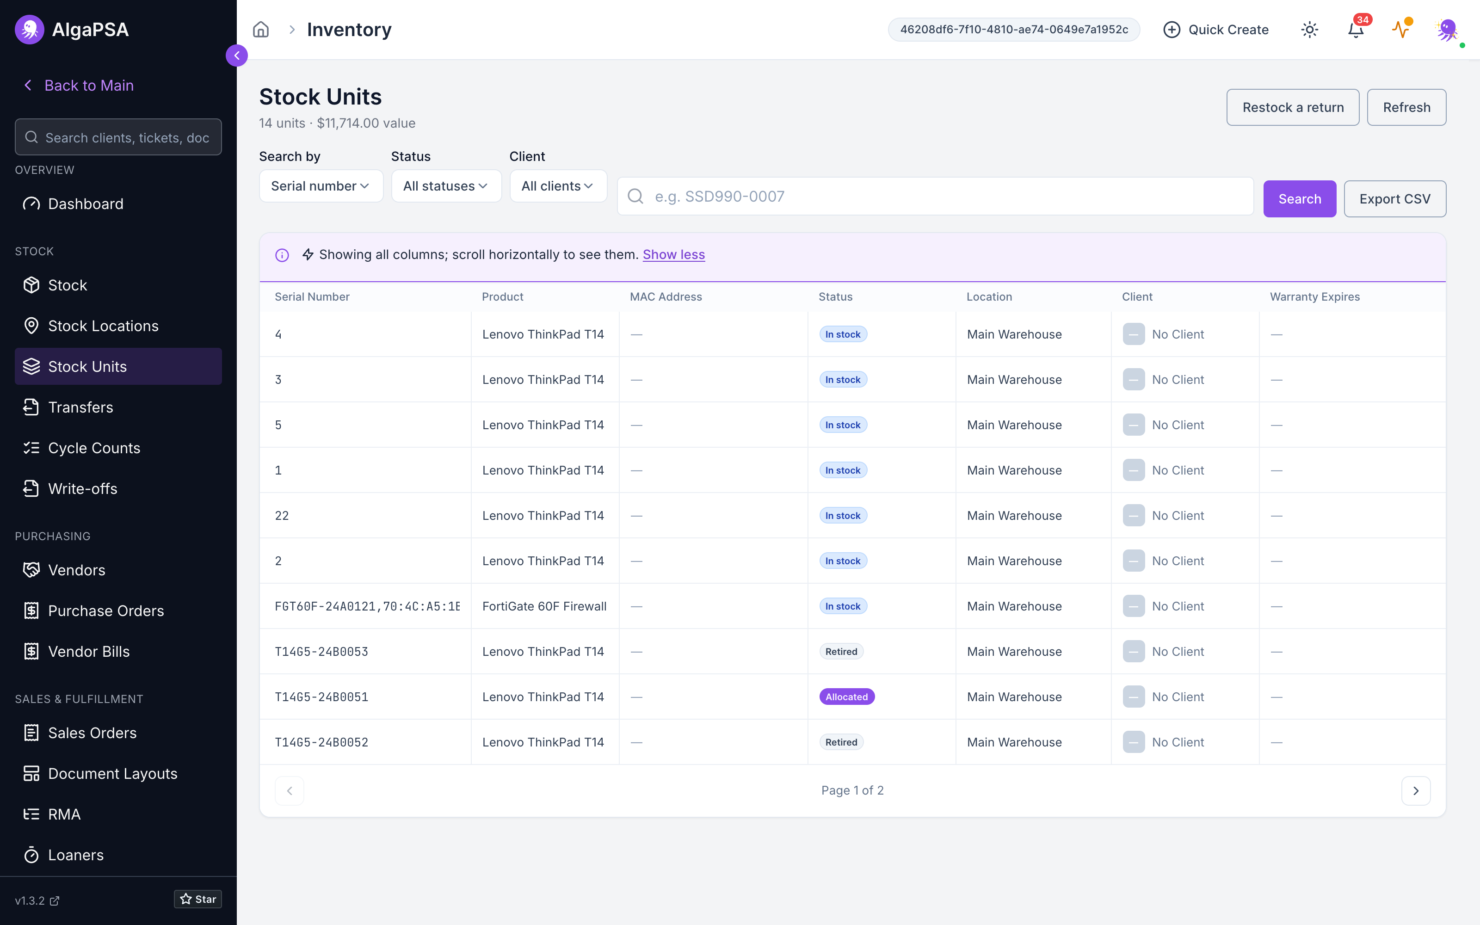Click the Back to Main arrow
The height and width of the screenshot is (925, 1480).
pos(28,85)
